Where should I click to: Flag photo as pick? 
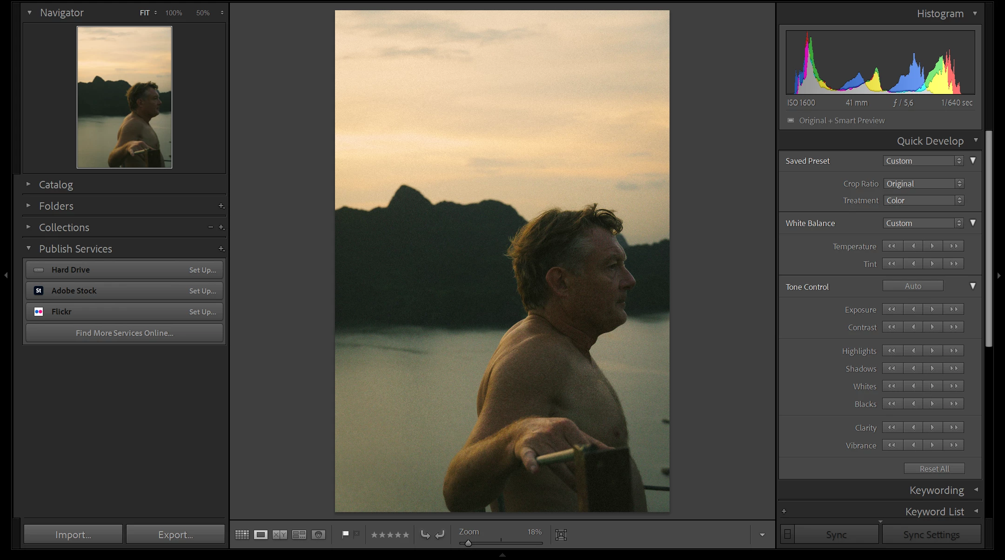(345, 534)
